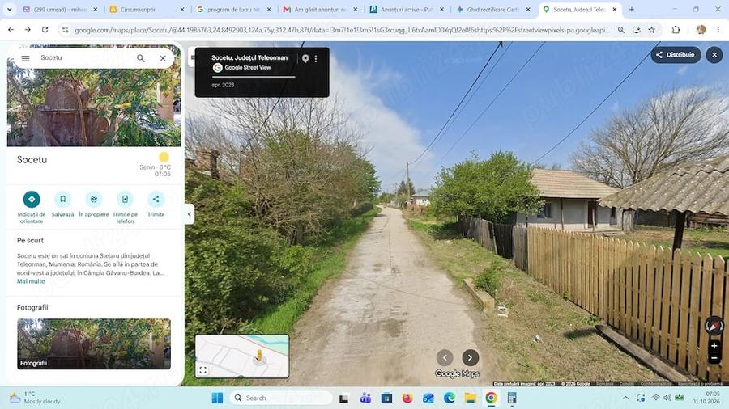Open Chrome profile avatar
The width and height of the screenshot is (729, 409).
701,30
